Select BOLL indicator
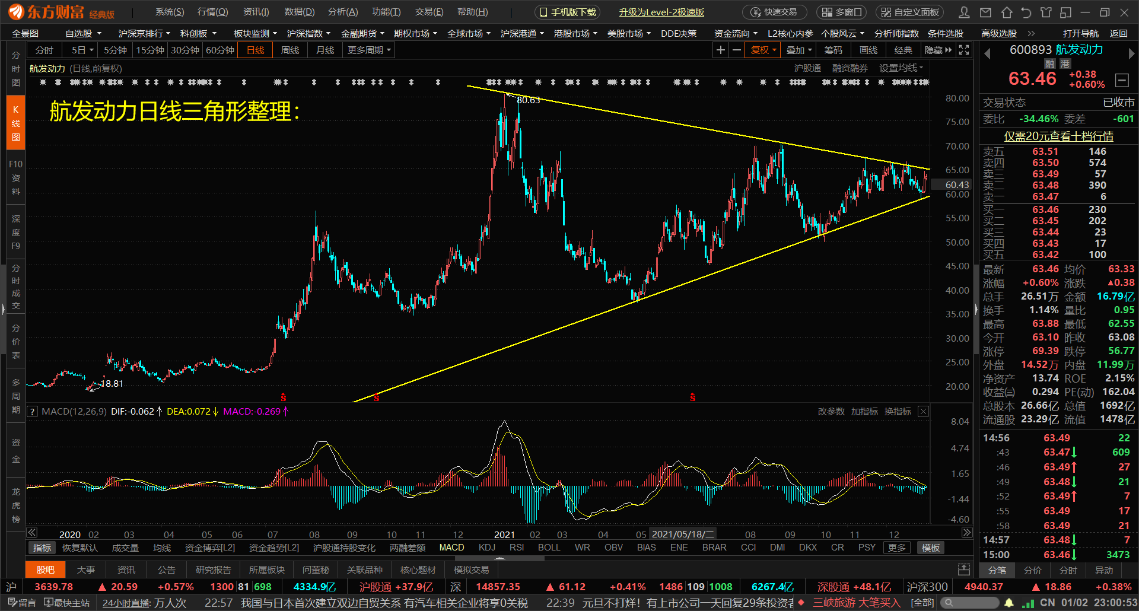The height and width of the screenshot is (611, 1139). [549, 548]
